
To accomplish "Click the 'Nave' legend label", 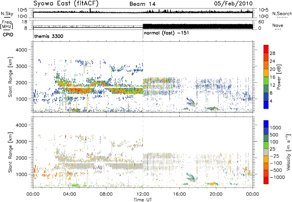I will tap(278, 25).
